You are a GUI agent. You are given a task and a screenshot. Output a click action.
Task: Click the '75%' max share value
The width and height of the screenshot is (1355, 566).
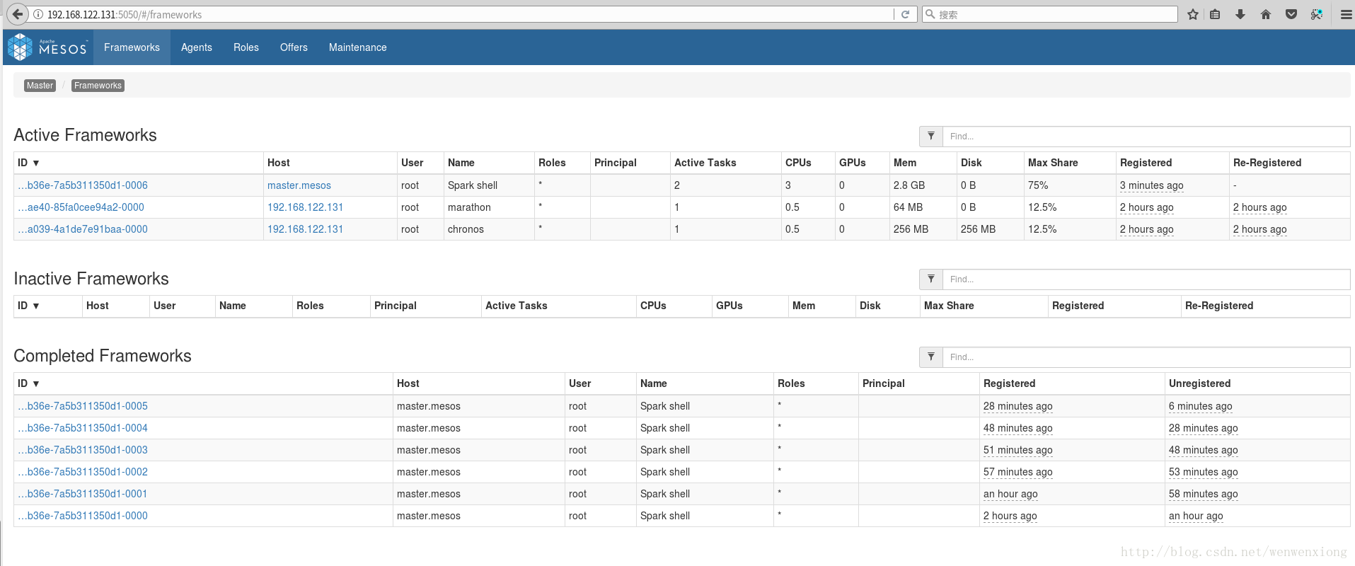pos(1038,185)
